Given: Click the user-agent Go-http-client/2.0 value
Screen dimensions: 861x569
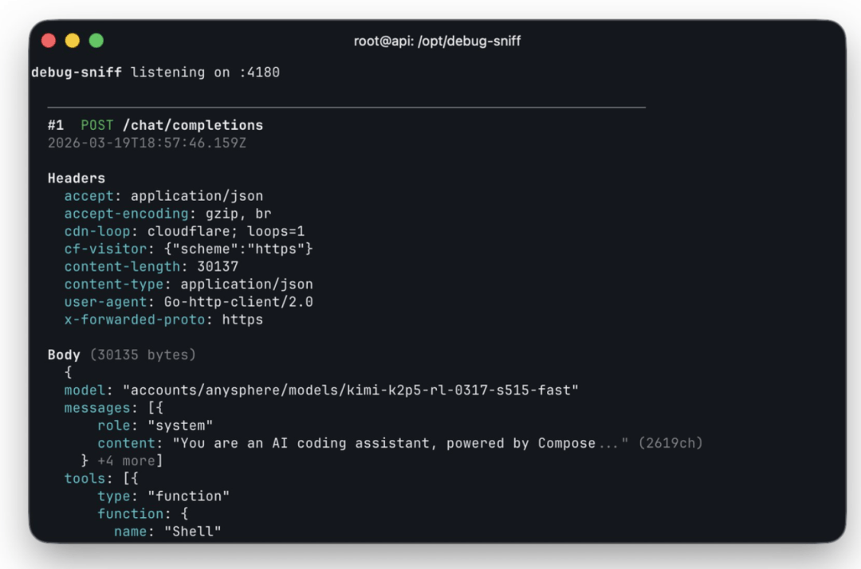Looking at the screenshot, I should [x=238, y=302].
